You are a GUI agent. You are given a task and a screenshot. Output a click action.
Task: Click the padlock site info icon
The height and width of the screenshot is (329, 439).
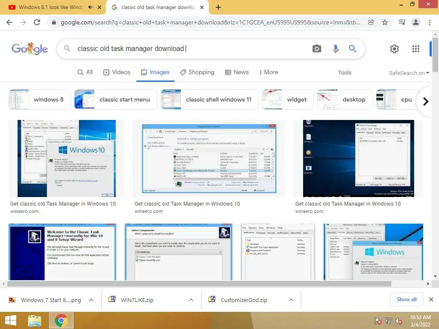click(x=54, y=22)
